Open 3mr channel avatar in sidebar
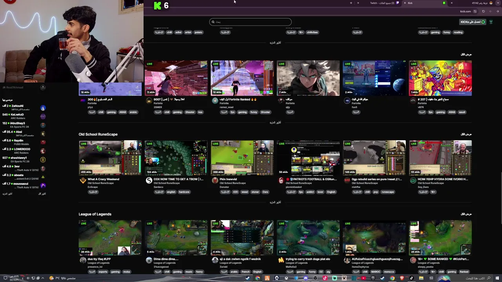 (43, 168)
